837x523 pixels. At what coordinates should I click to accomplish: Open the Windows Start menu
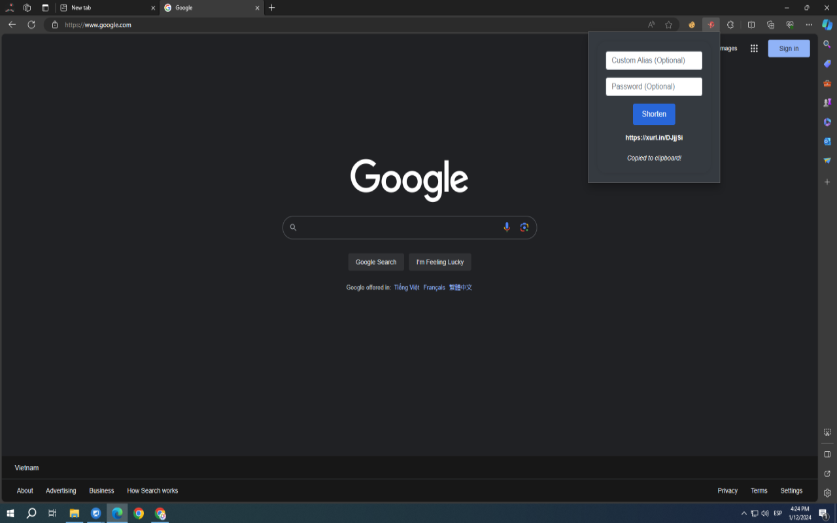[10, 513]
